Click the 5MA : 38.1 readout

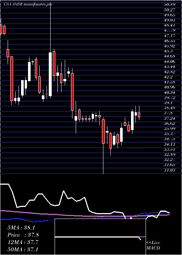[x=21, y=228]
